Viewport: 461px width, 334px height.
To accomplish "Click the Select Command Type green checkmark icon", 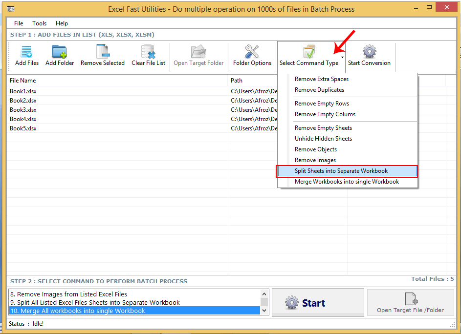I will 309,51.
